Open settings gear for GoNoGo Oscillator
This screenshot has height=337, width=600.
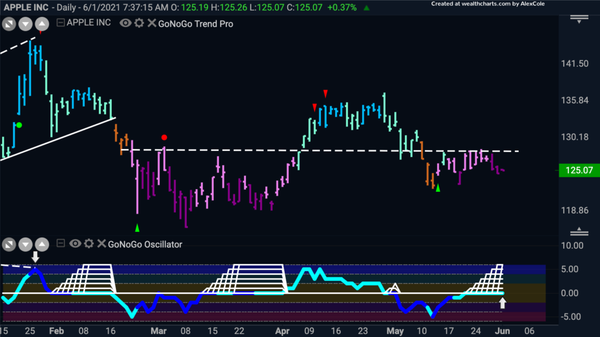pos(89,243)
